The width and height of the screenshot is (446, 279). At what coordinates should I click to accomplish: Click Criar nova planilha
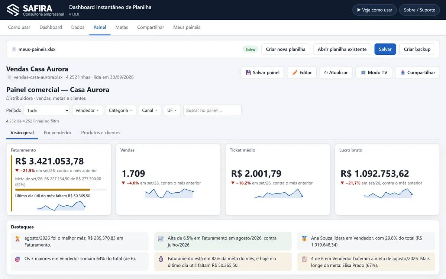(286, 49)
